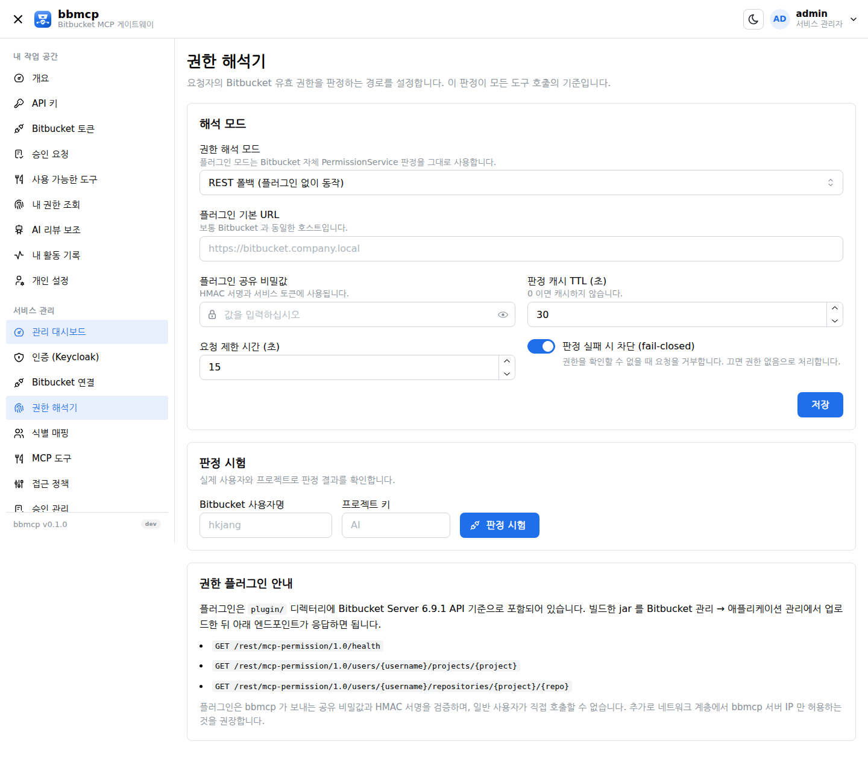
Task: Open the 승인 요청 page
Action: point(87,154)
